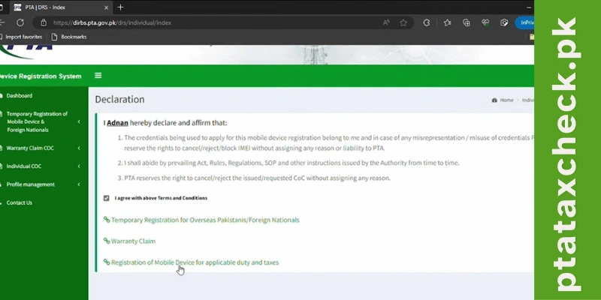Open Temporary Registration for Overseas Pakistanis link
Image resolution: width=601 pixels, height=300 pixels.
[x=205, y=220]
